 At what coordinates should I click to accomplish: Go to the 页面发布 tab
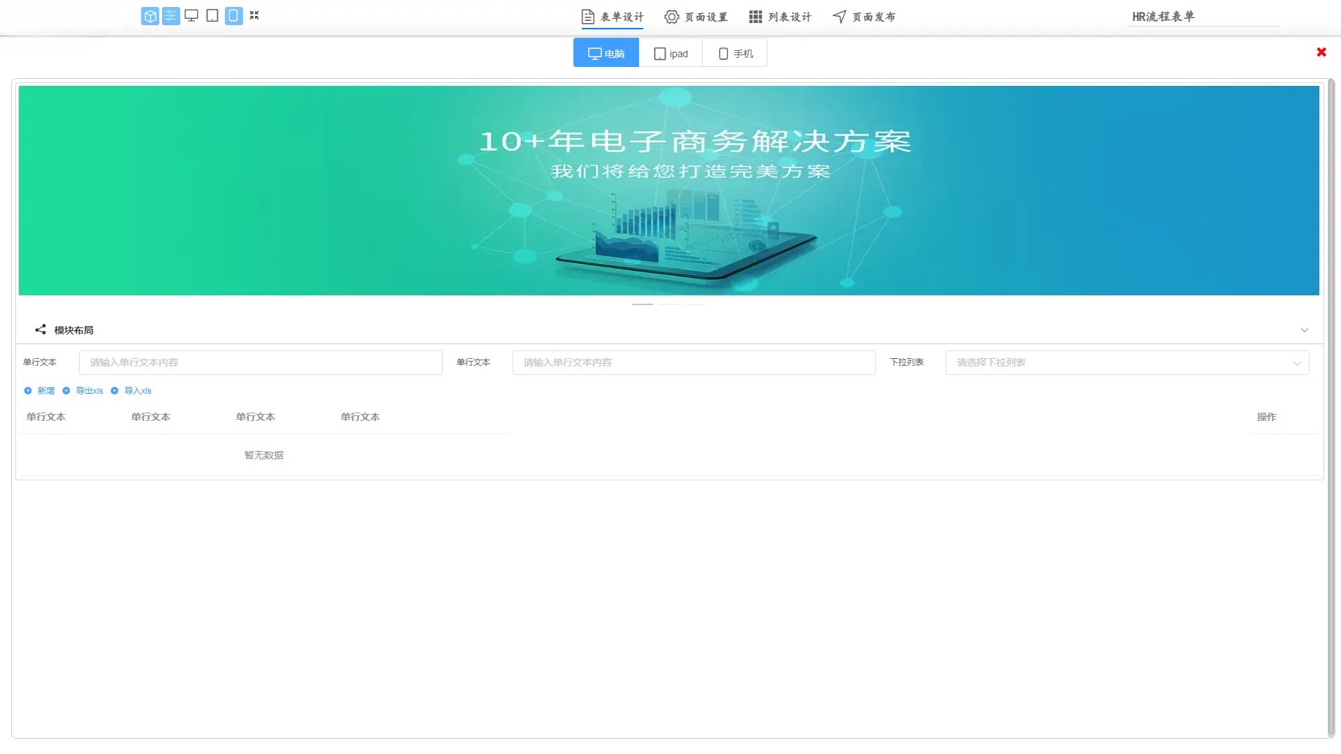[x=864, y=17]
